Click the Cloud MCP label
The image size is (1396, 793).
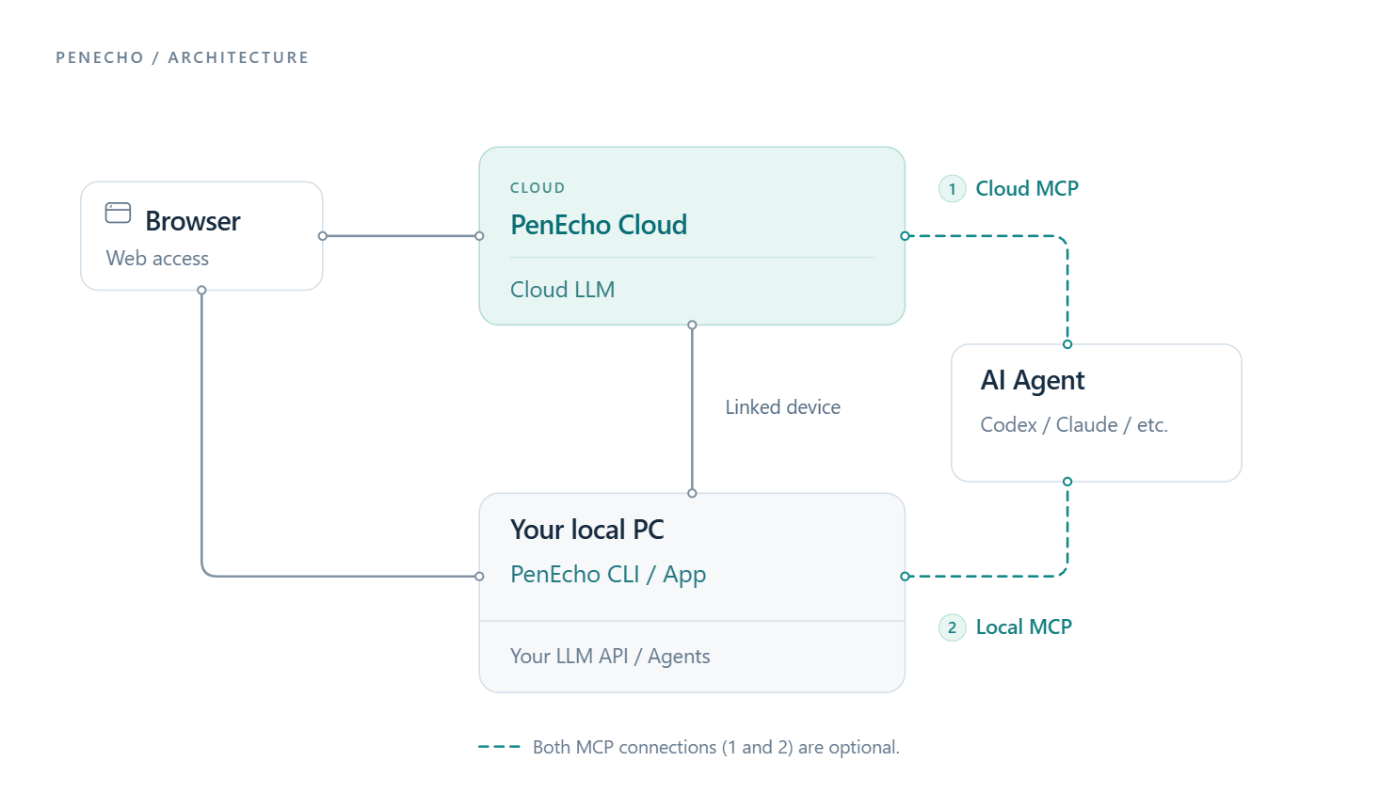click(x=1027, y=189)
